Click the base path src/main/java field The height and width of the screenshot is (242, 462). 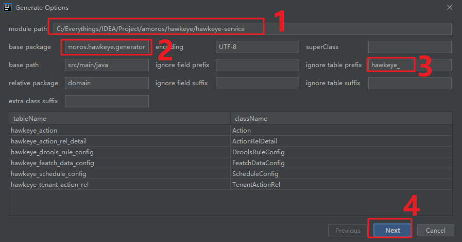click(107, 65)
